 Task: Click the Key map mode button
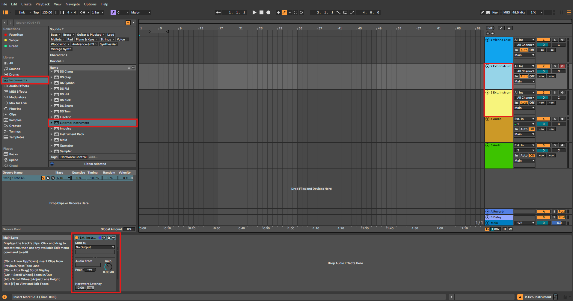coord(495,13)
